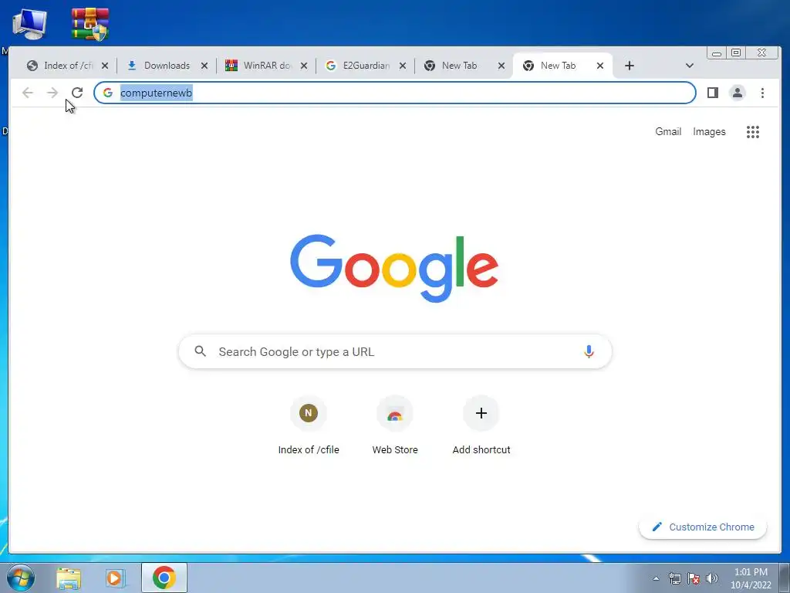Close the E2Guardian tab
The image size is (790, 593).
pyautogui.click(x=403, y=66)
